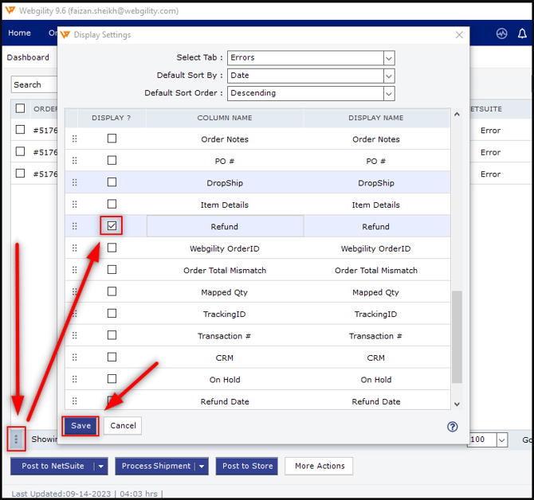The image size is (534, 500).
Task: Click the three-dot column settings icon
Action: point(16,439)
